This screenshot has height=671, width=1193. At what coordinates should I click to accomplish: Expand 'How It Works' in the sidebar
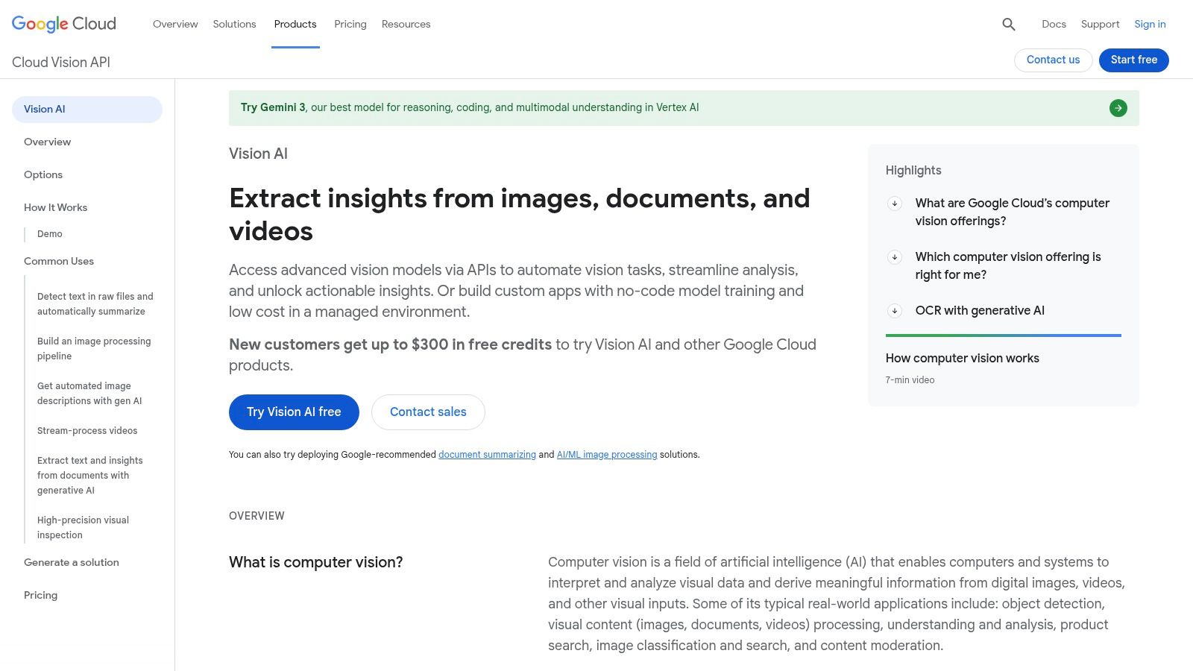55,207
